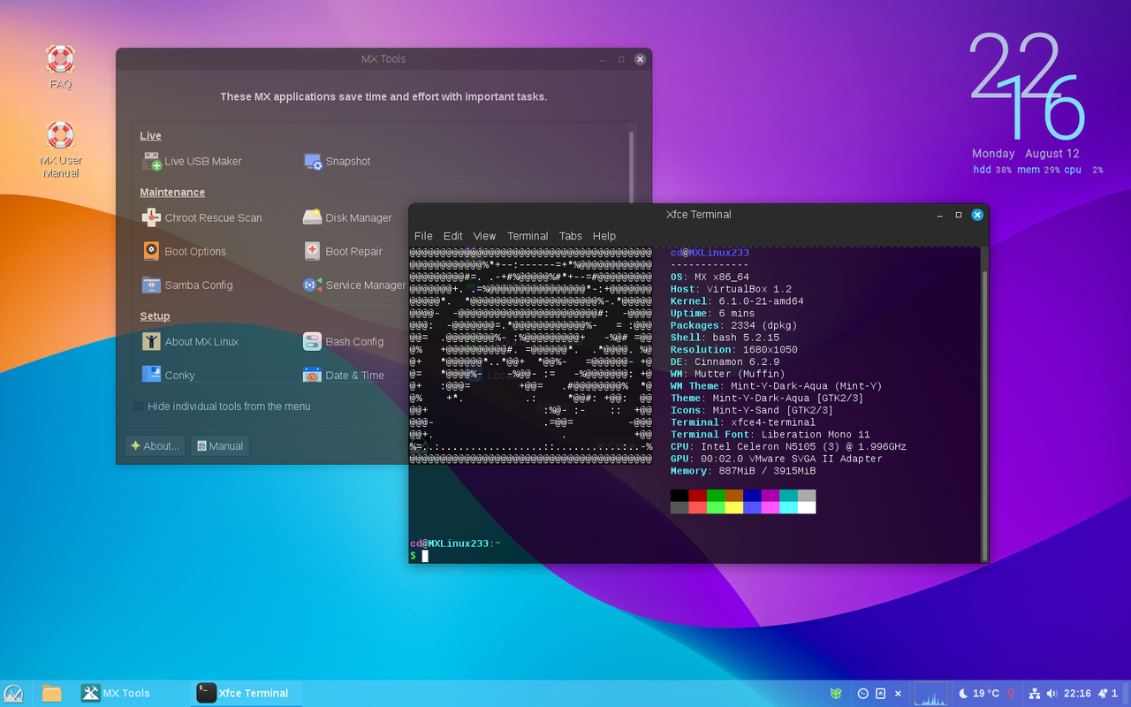Click the 19 °C weather reading
The width and height of the screenshot is (1131, 707).
pyautogui.click(x=986, y=694)
